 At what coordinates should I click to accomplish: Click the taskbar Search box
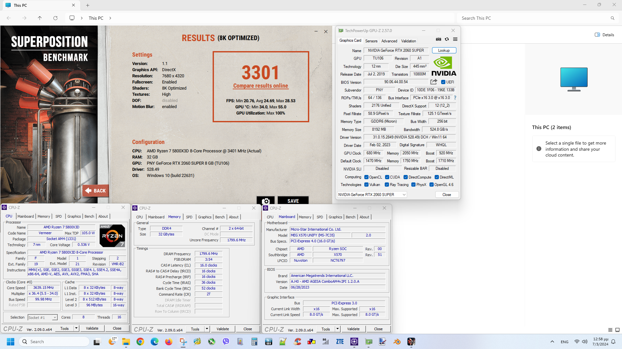pos(54,342)
